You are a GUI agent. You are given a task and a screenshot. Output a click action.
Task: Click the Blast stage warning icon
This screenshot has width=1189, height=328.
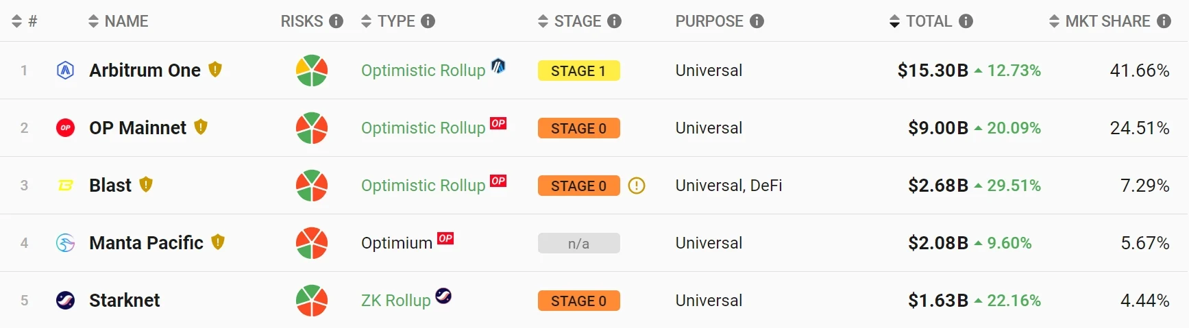pos(637,186)
